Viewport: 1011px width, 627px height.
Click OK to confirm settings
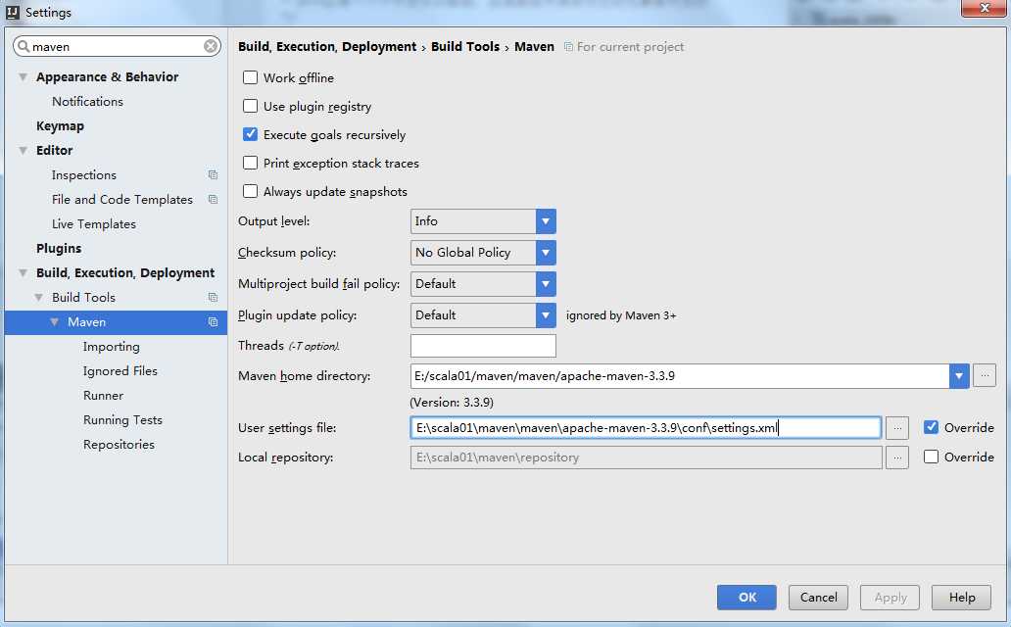point(746,598)
